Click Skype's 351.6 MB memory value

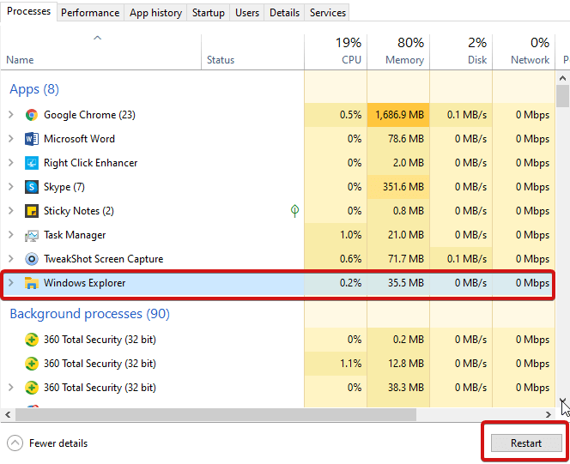coord(403,187)
